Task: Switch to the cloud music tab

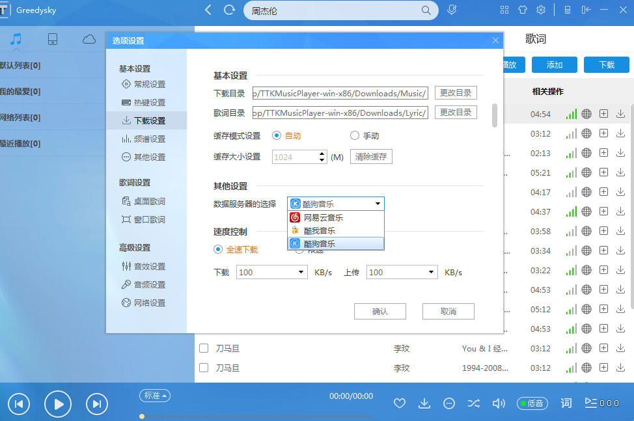Action: (89, 39)
